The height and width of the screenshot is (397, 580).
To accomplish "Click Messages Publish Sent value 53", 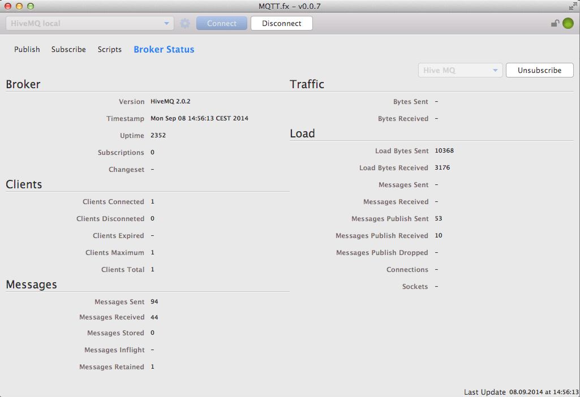I will 439,218.
